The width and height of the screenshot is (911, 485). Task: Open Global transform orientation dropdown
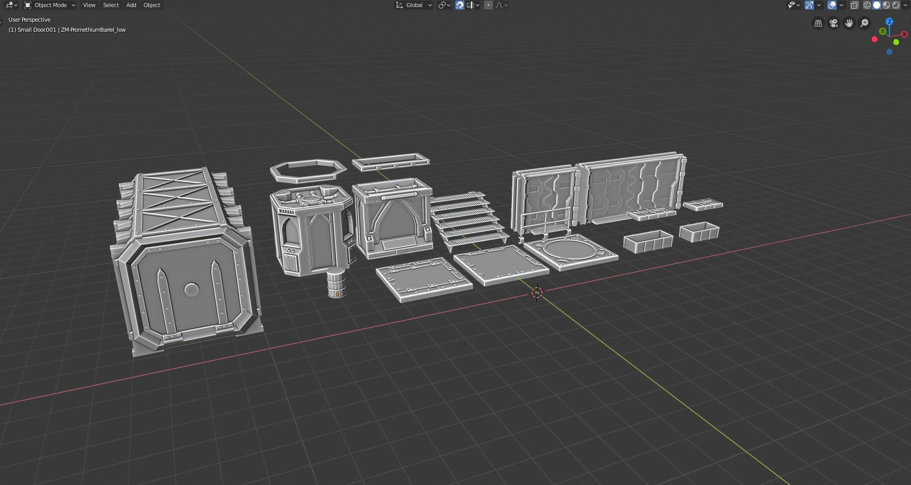tap(413, 5)
